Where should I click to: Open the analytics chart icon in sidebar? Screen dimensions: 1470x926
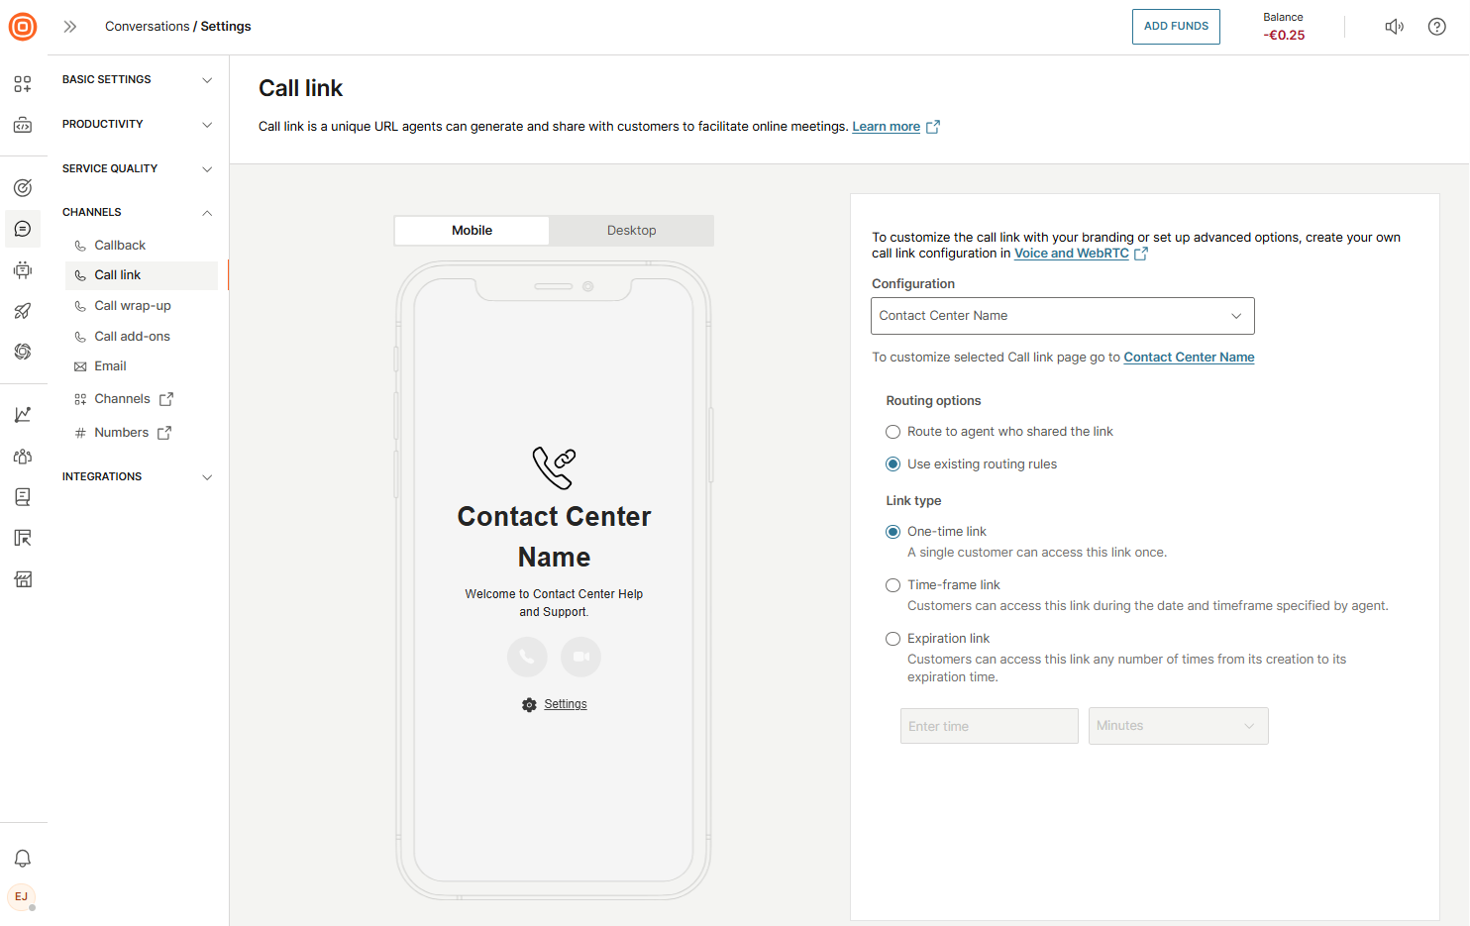(23, 415)
